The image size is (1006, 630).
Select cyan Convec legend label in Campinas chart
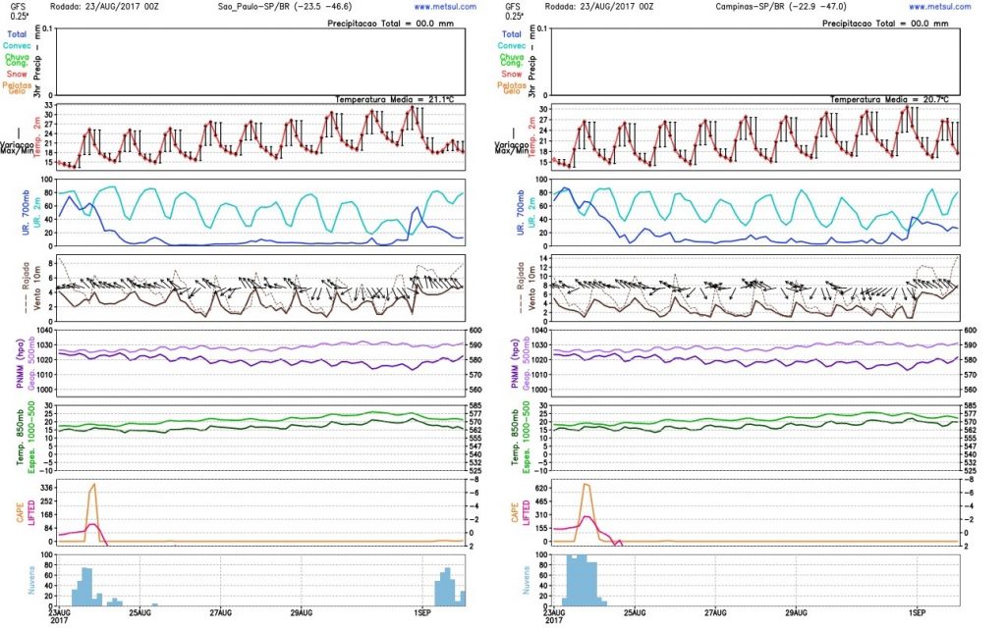coord(511,46)
